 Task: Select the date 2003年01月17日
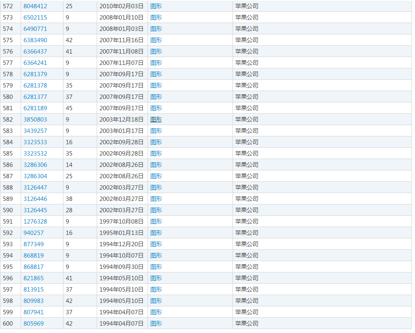click(x=121, y=131)
